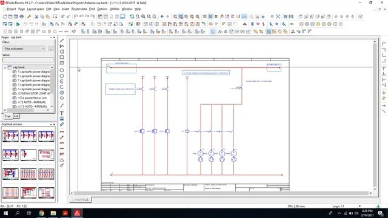Open the Insert menu
This screenshot has height=218, width=388.
pyautogui.click(x=65, y=9)
